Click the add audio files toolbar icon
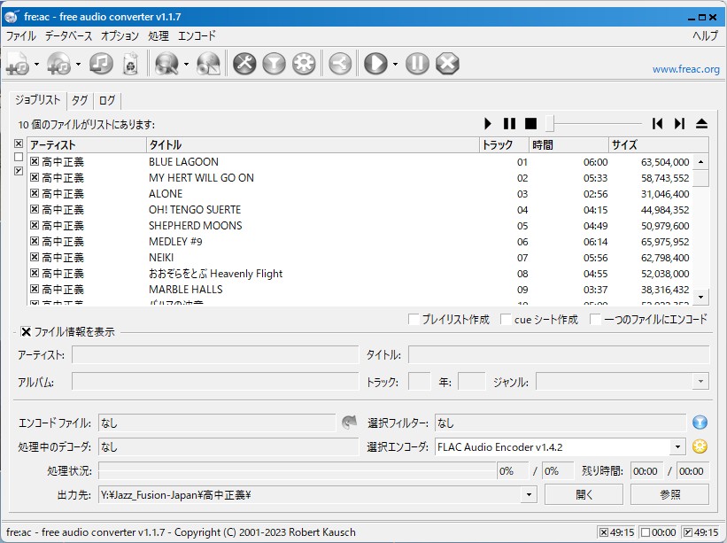This screenshot has width=727, height=543. pyautogui.click(x=18, y=64)
